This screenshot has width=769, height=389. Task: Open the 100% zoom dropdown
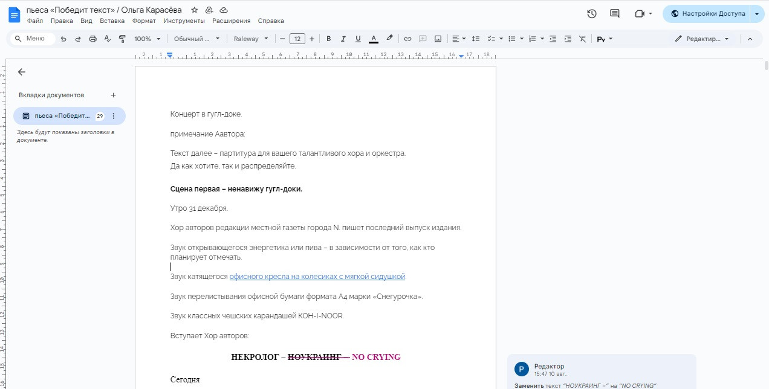[147, 39]
